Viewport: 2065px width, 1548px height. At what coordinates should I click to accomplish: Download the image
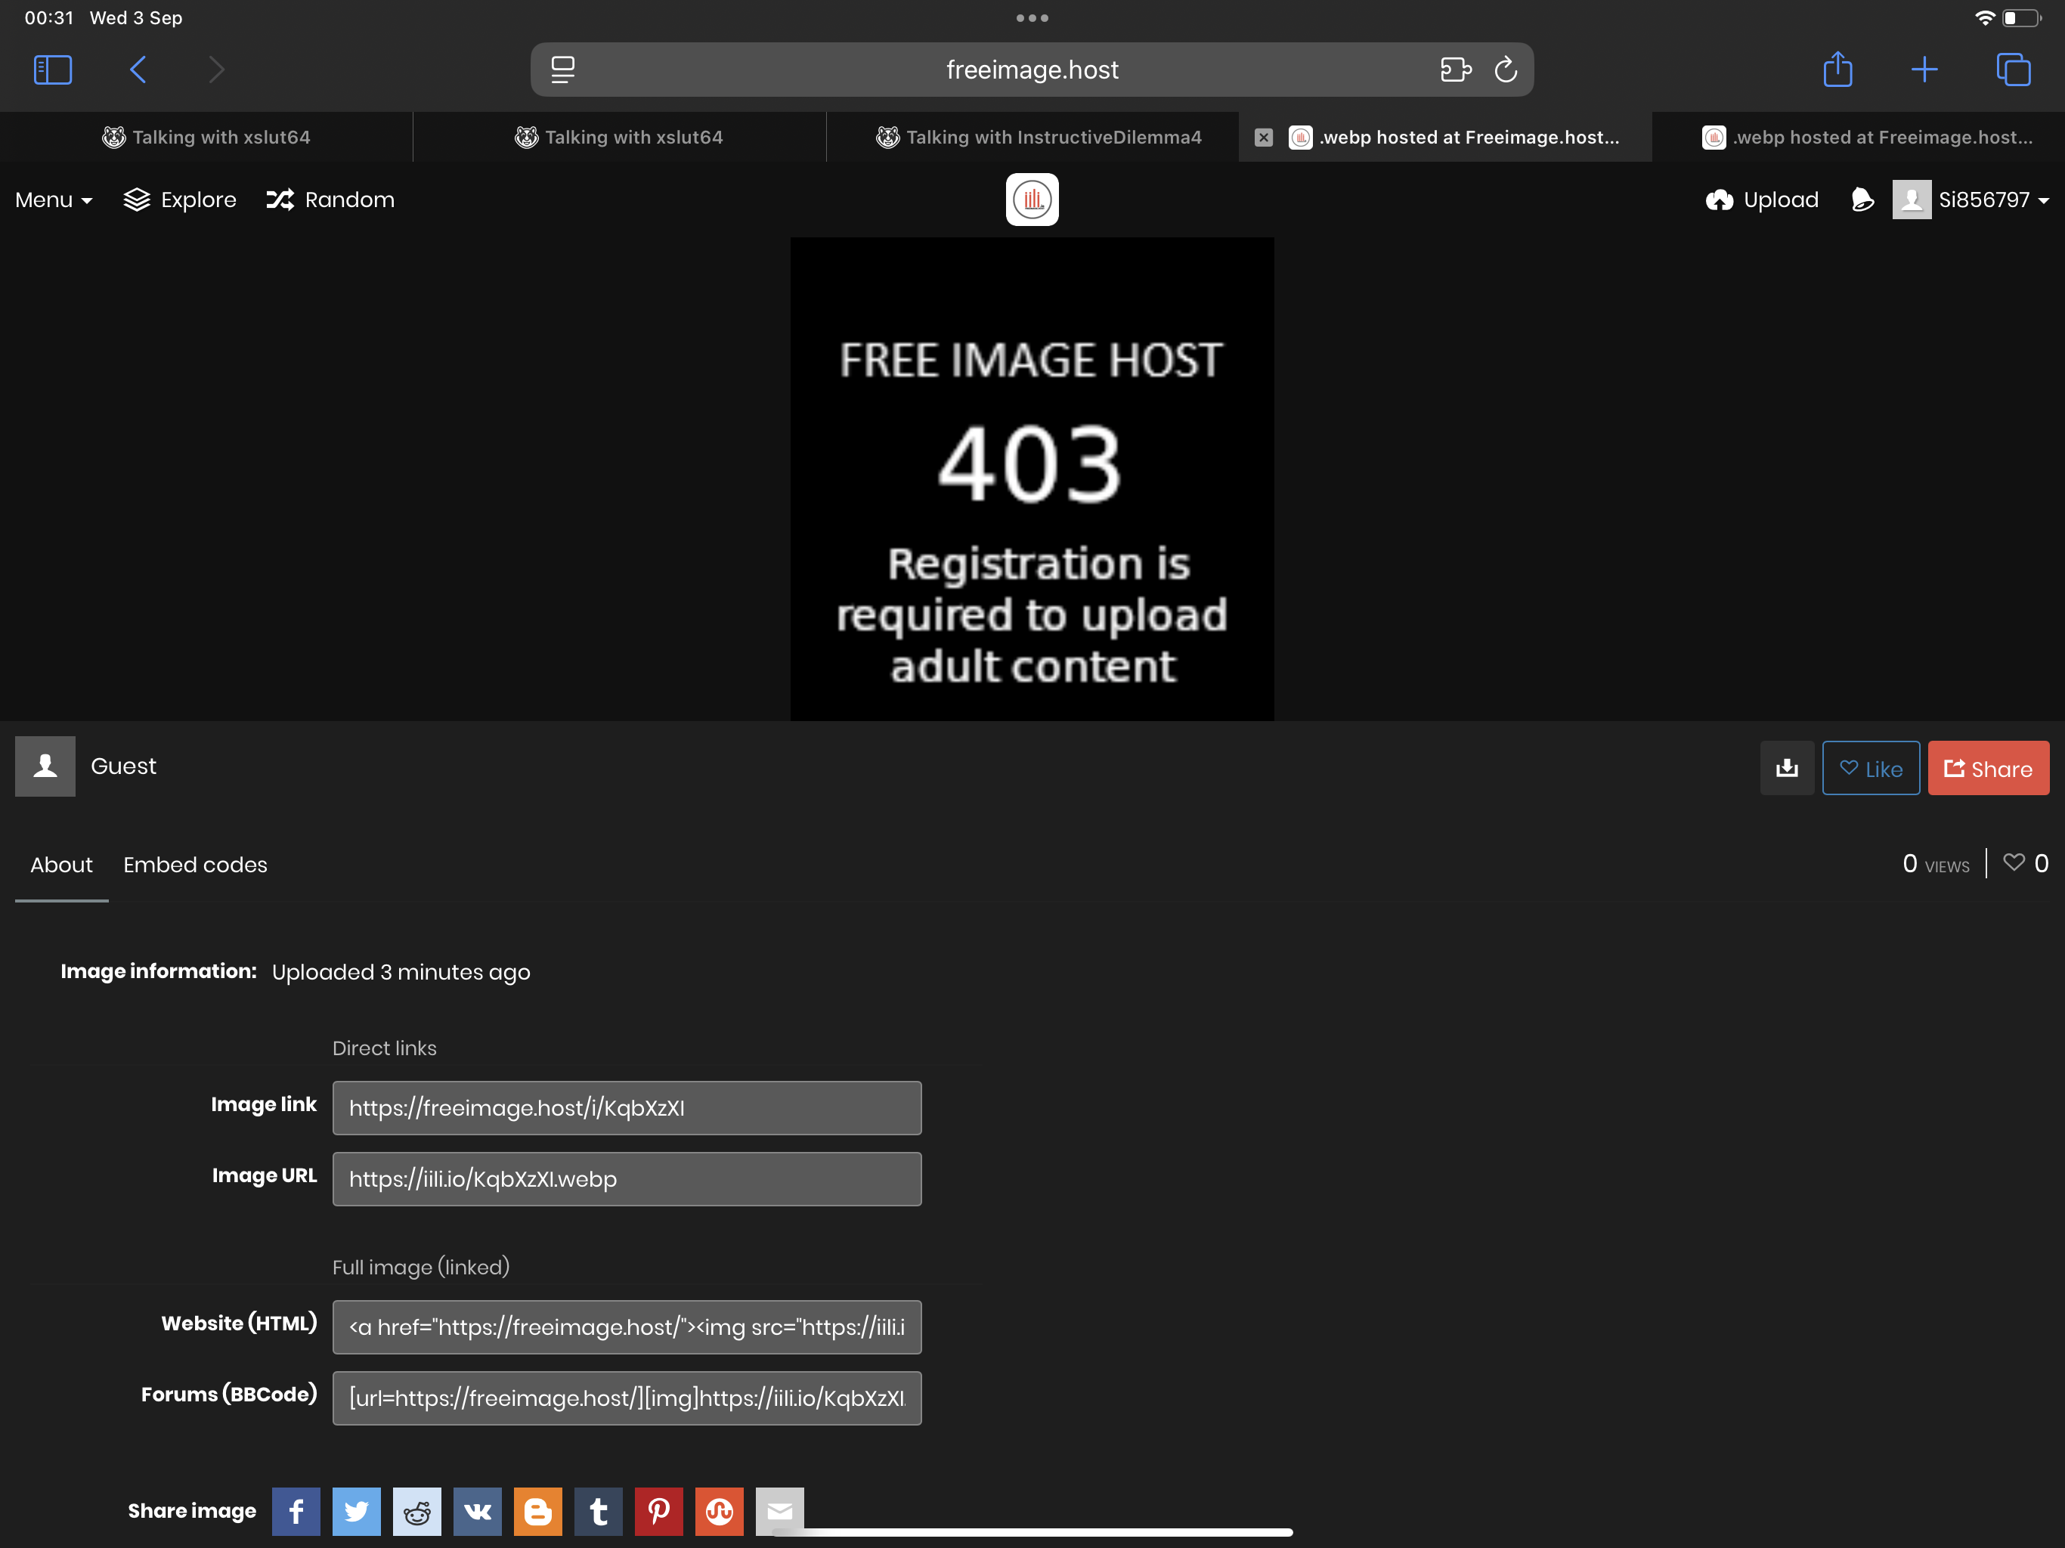coord(1787,769)
